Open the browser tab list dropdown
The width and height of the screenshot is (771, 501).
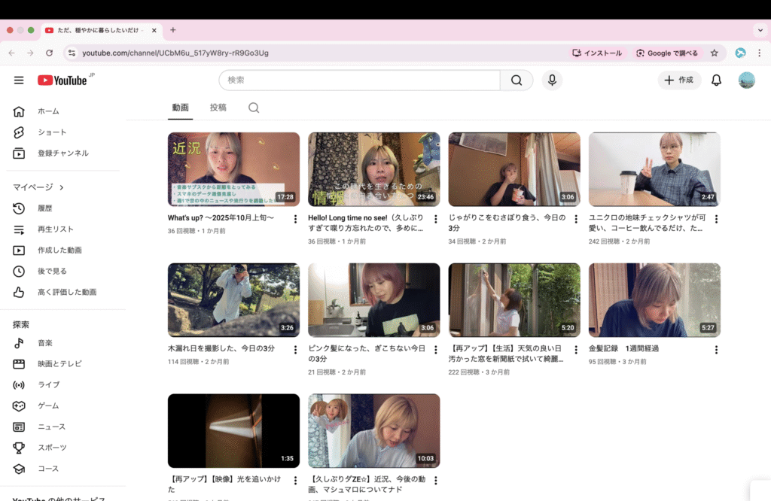point(759,30)
